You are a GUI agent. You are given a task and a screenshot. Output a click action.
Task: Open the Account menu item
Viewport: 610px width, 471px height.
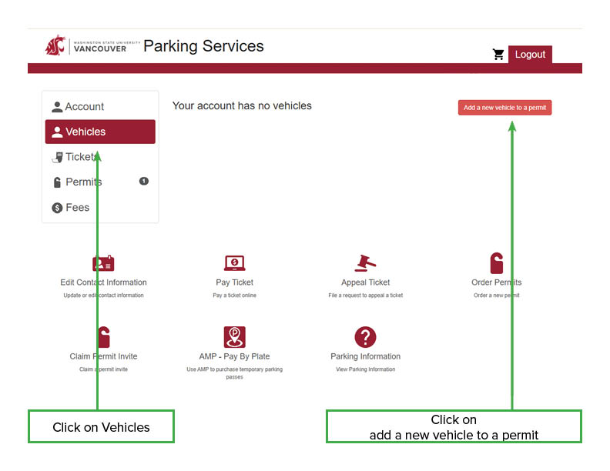tap(100, 107)
